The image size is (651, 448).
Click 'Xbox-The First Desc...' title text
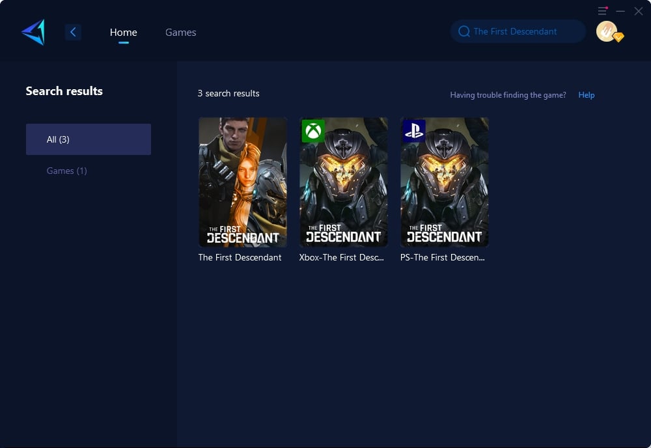tap(341, 257)
